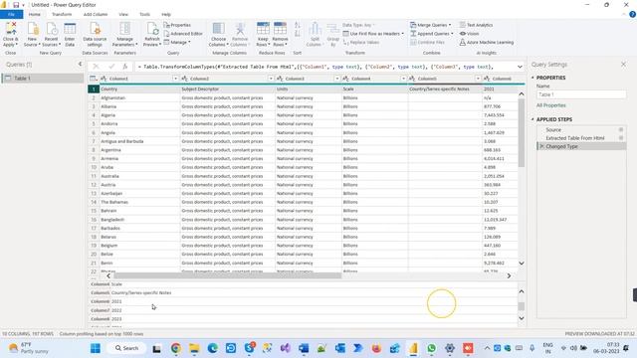Open the ribbon's Help tab
Screen dimensions: 637x358
tap(166, 14)
